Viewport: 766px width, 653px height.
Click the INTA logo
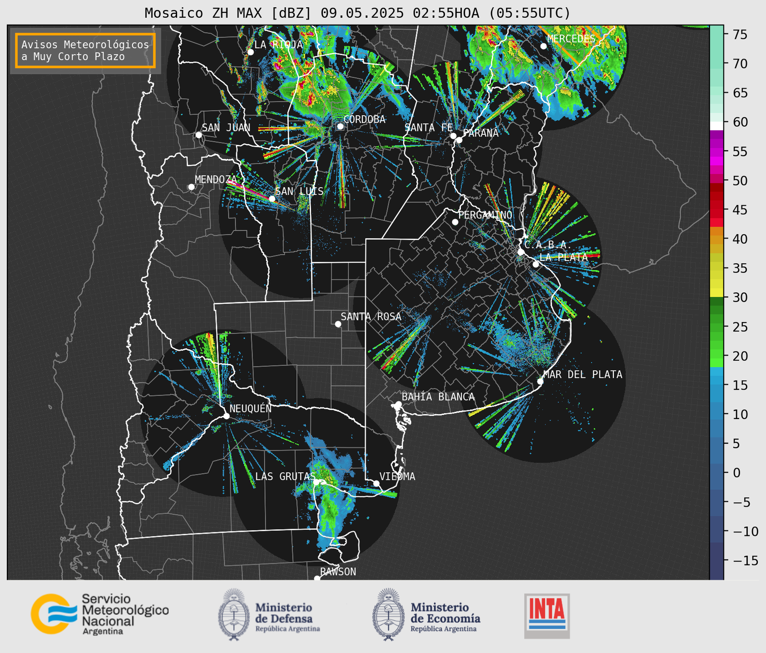tap(547, 616)
